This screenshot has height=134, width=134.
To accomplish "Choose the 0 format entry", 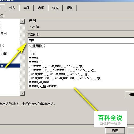I will (x=81, y=50).
